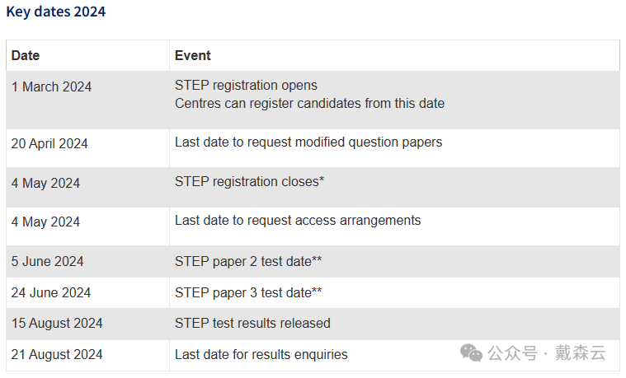Click the Event column header
This screenshot has width=626, height=378.
point(192,55)
